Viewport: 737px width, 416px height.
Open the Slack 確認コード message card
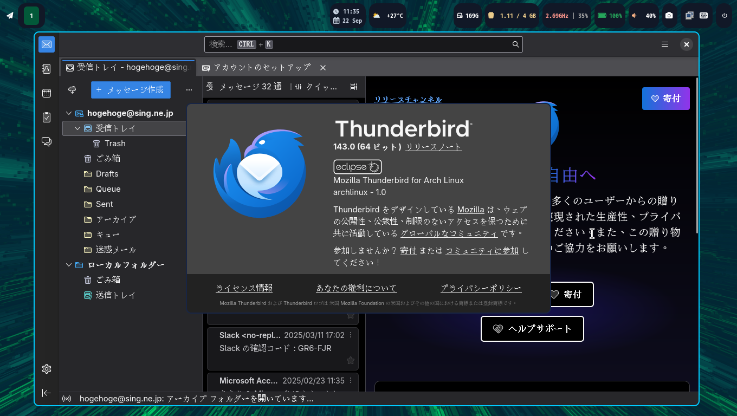[x=282, y=348]
